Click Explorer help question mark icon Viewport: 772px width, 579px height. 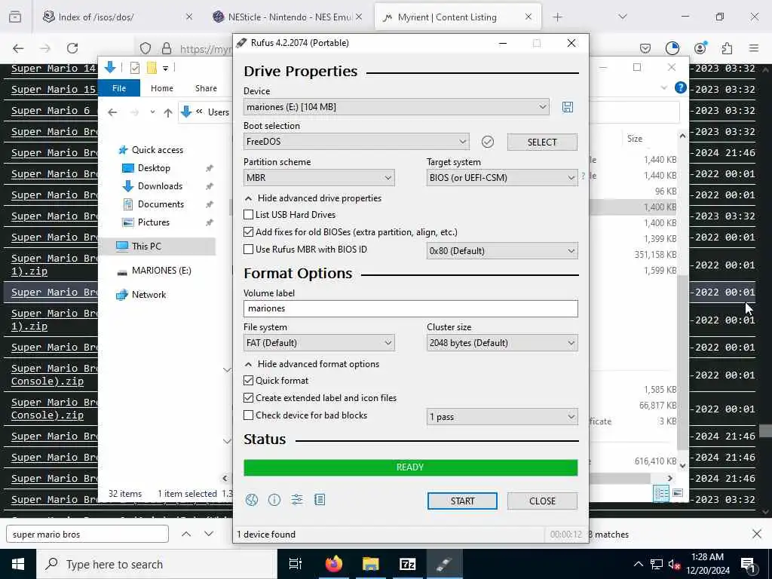pos(681,87)
